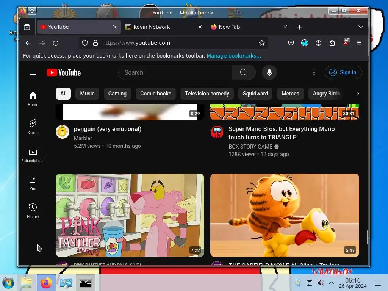
Task: Show more category chips arrow
Action: point(358,94)
